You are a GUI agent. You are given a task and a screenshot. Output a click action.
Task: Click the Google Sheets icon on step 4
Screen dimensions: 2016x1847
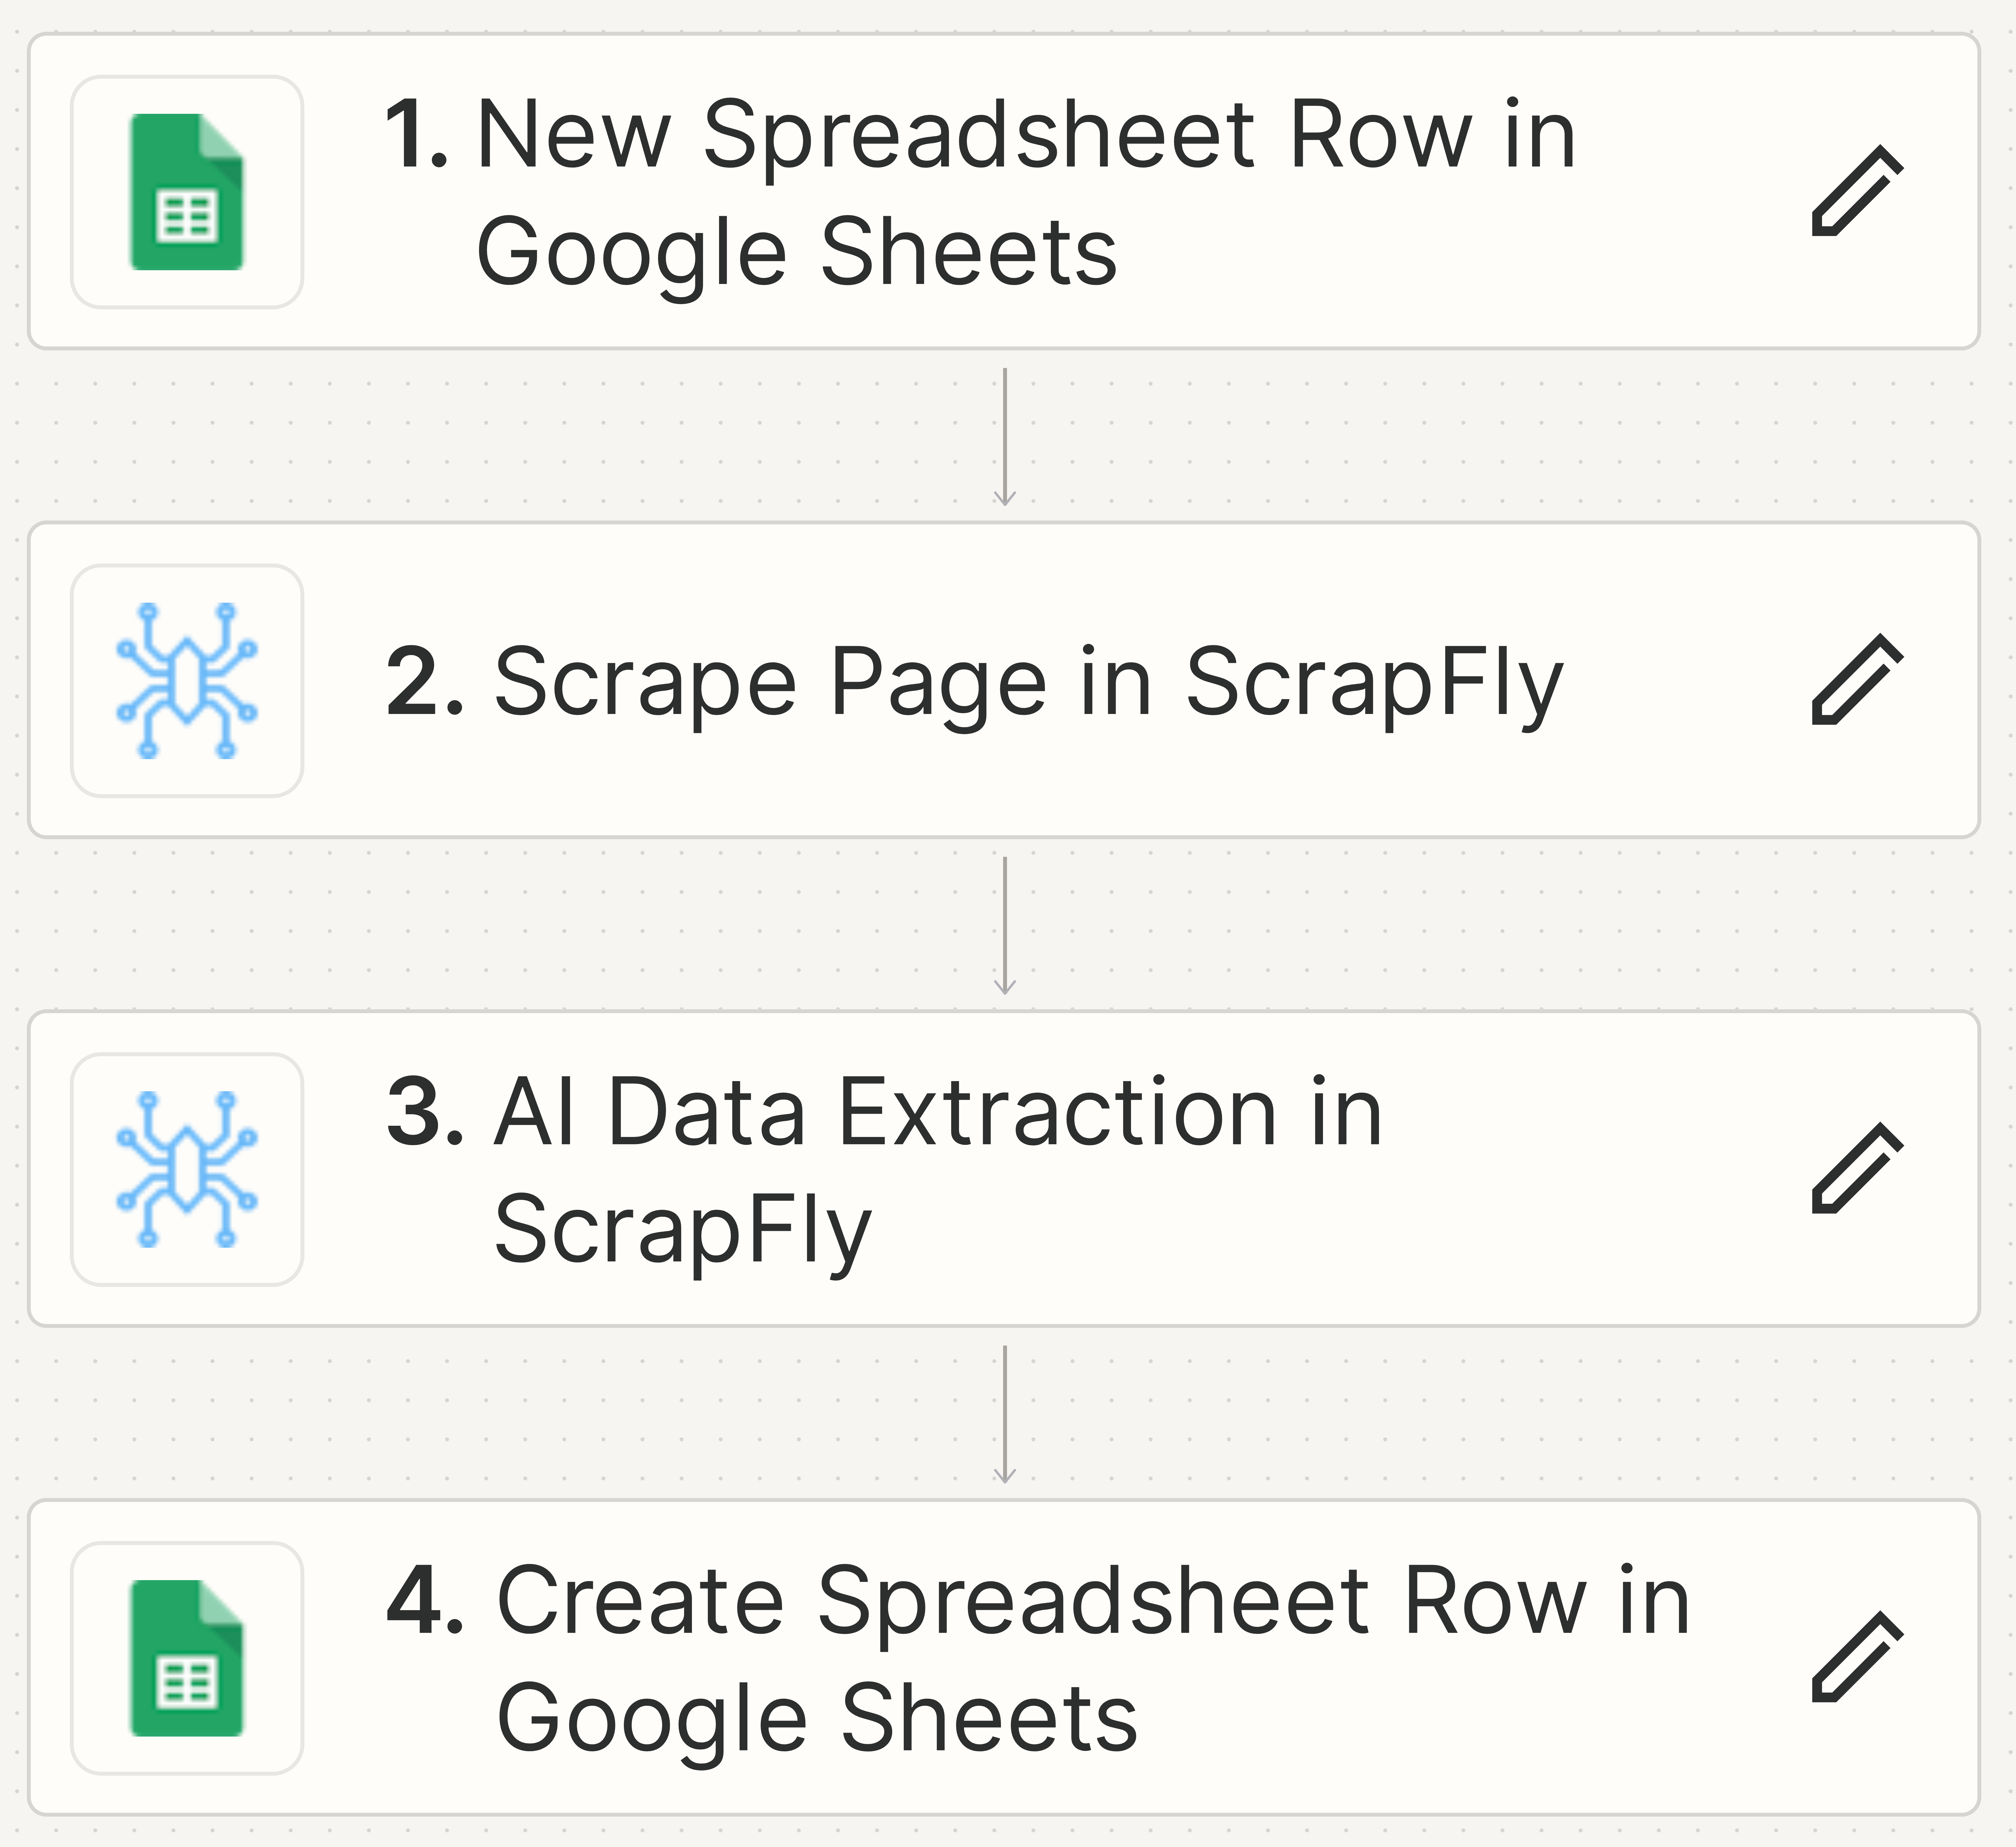(188, 1656)
